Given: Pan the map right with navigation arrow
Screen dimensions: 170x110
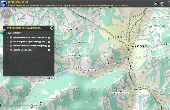Looking at the screenshot, I should tap(11, 14).
